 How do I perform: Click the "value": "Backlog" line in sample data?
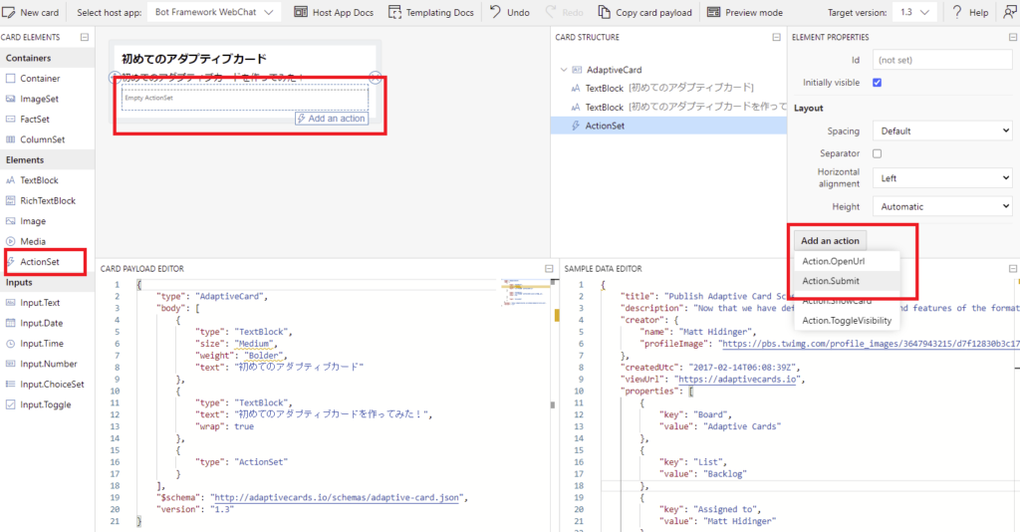(703, 474)
